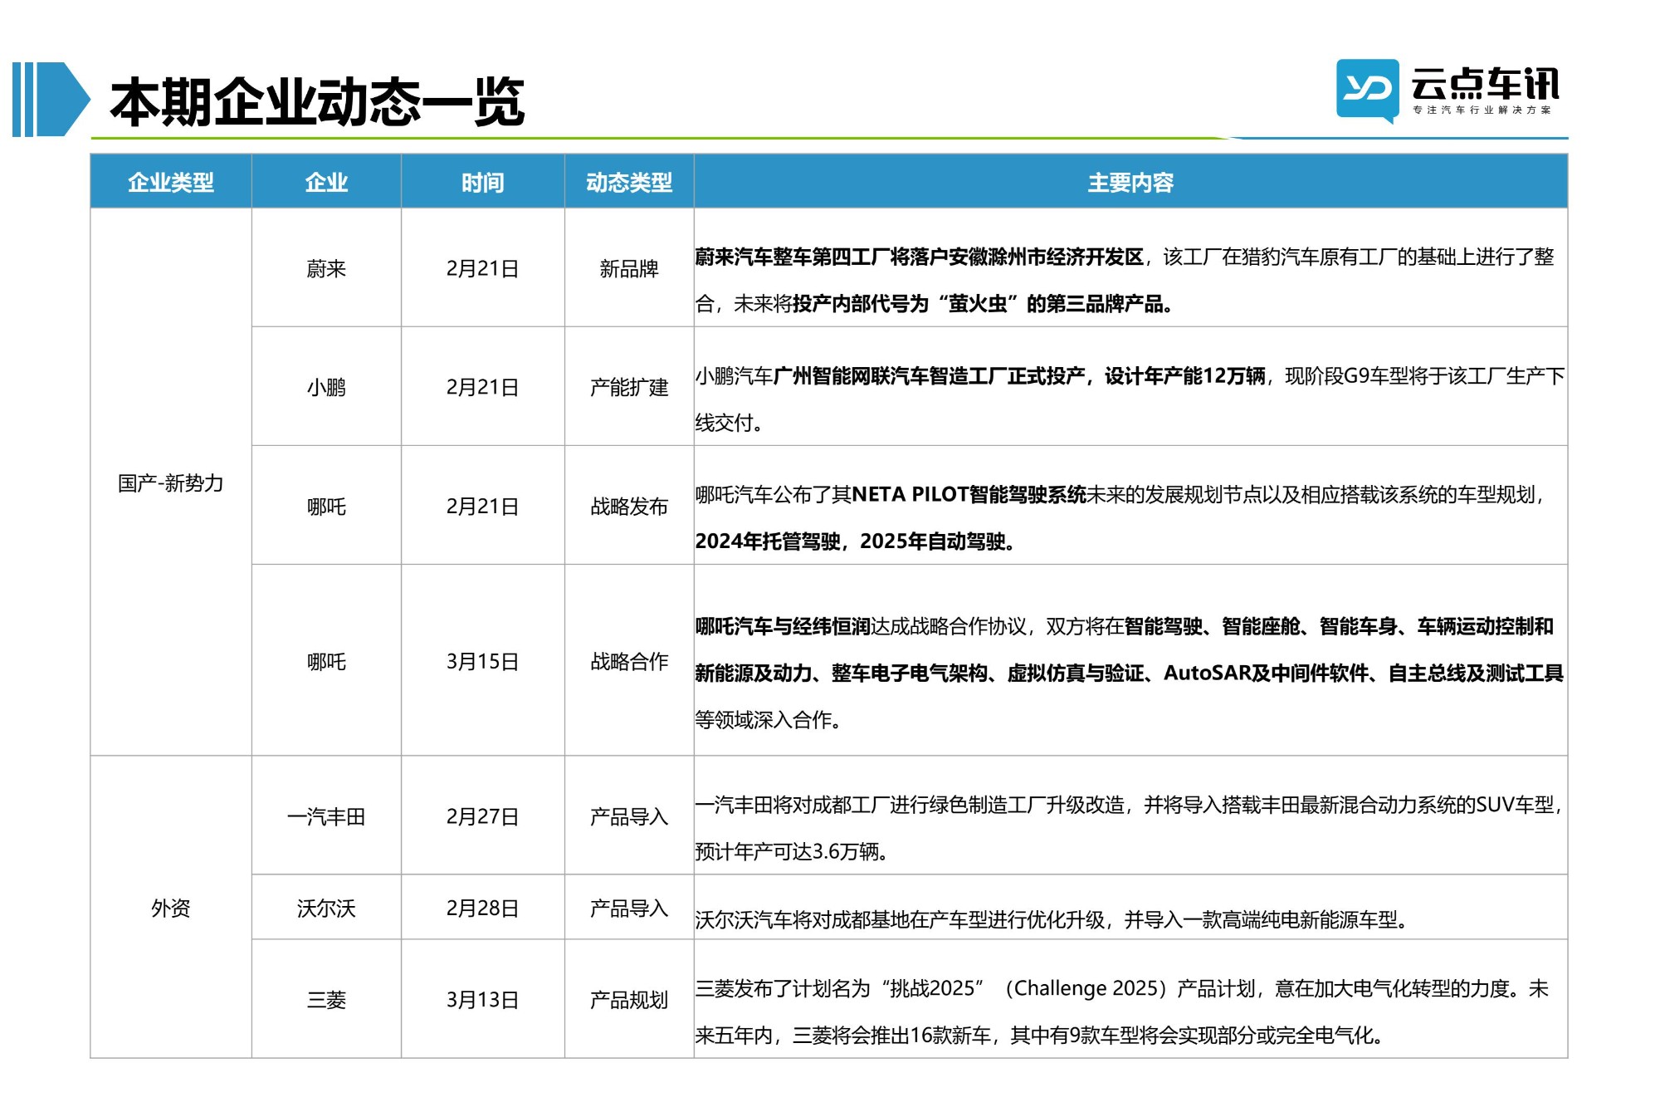Click the 时间 column header
1660x1107 pixels.
pyautogui.click(x=483, y=182)
